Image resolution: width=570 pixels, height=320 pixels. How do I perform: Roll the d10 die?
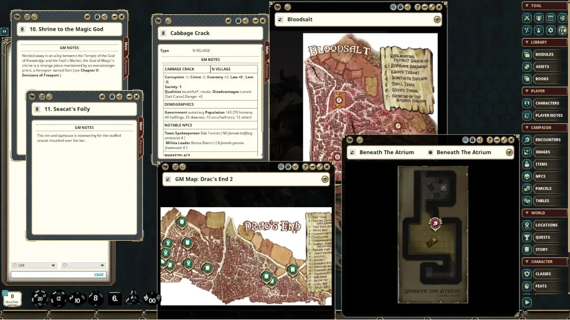click(x=77, y=298)
